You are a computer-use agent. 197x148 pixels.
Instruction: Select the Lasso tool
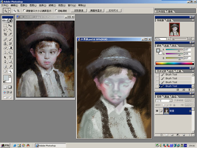click(5, 30)
